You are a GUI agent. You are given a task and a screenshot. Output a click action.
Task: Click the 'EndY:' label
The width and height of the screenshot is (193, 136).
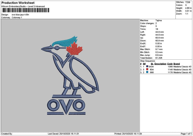point(143,47)
